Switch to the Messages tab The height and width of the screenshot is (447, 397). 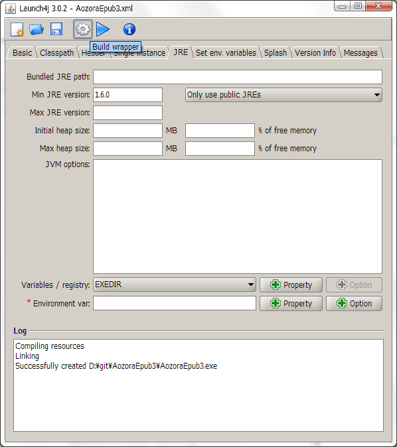[x=360, y=53]
